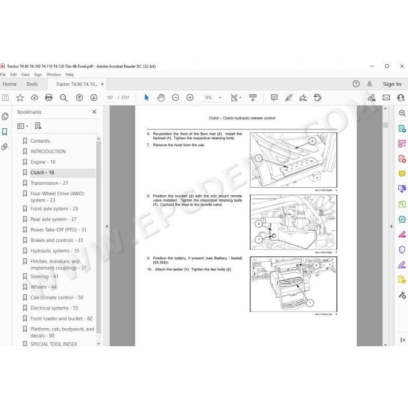408x408 pixels.
Task: Open Hydraulic systems - 35 bookmark
Action: pyautogui.click(x=55, y=251)
